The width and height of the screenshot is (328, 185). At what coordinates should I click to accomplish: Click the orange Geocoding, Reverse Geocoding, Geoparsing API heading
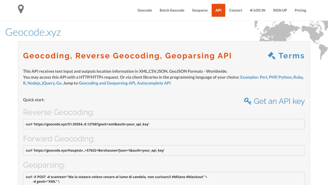pyautogui.click(x=127, y=56)
